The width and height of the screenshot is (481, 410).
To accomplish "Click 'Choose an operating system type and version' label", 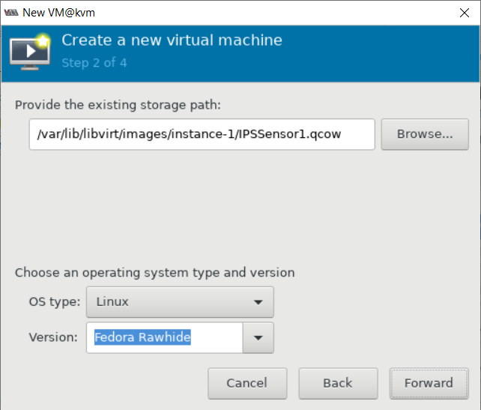I will (154, 273).
